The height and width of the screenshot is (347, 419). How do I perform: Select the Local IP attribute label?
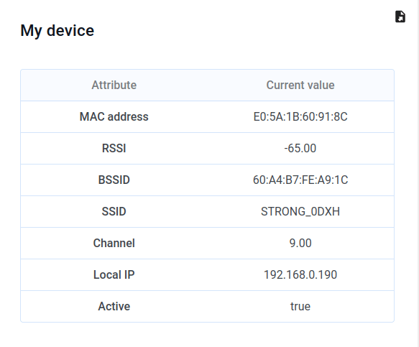click(x=114, y=274)
